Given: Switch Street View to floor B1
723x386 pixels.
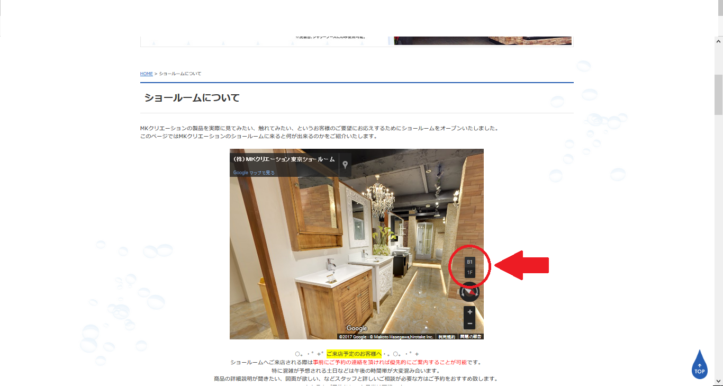Looking at the screenshot, I should click(469, 262).
